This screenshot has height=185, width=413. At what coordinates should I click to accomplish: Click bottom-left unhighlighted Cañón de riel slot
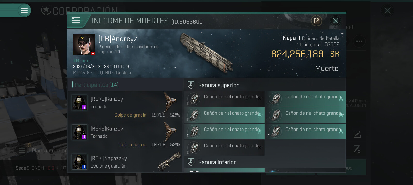click(x=224, y=148)
